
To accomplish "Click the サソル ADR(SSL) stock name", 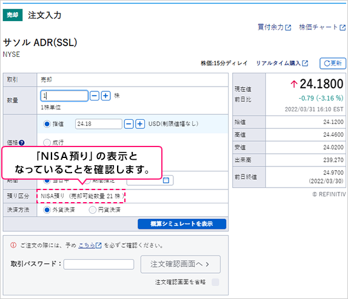I will pyautogui.click(x=40, y=42).
